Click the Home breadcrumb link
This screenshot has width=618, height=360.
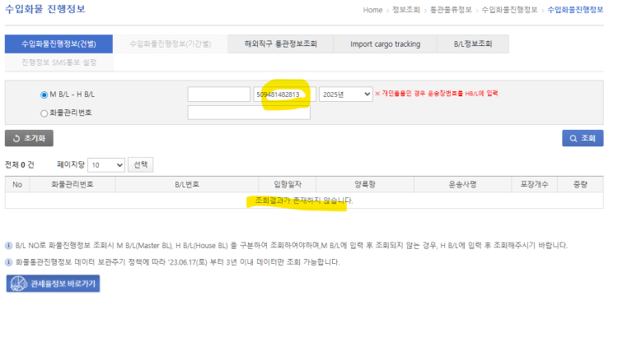click(x=372, y=10)
